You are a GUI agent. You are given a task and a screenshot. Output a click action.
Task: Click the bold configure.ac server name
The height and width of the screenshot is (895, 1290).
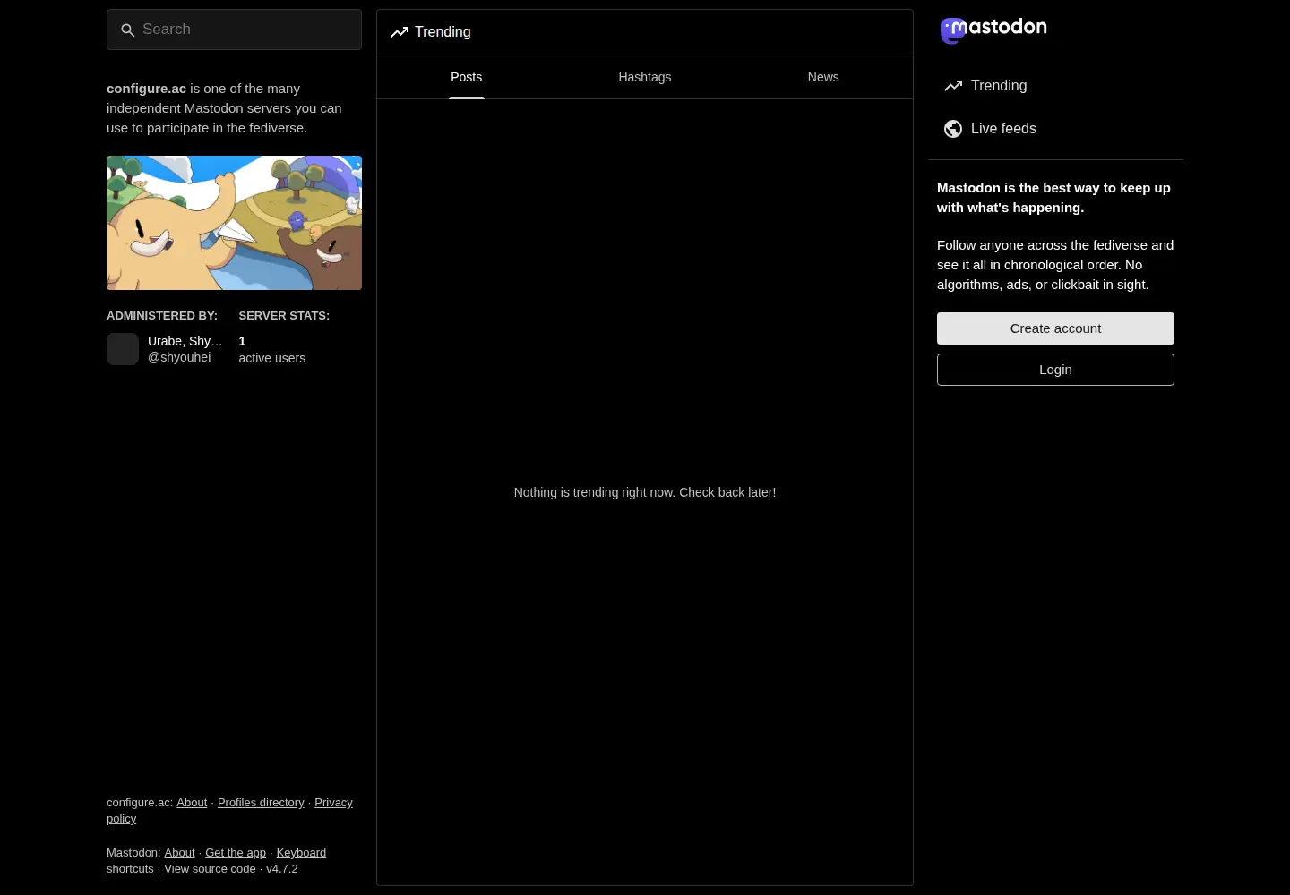[x=146, y=89]
